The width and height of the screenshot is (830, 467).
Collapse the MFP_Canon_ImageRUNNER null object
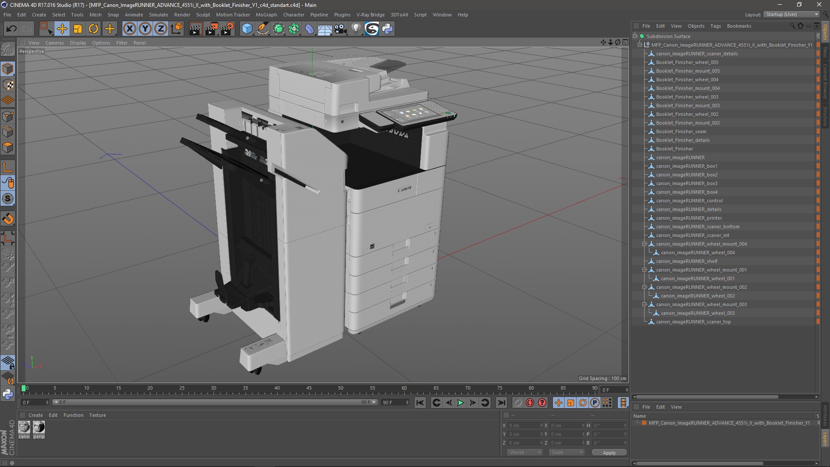pos(640,45)
